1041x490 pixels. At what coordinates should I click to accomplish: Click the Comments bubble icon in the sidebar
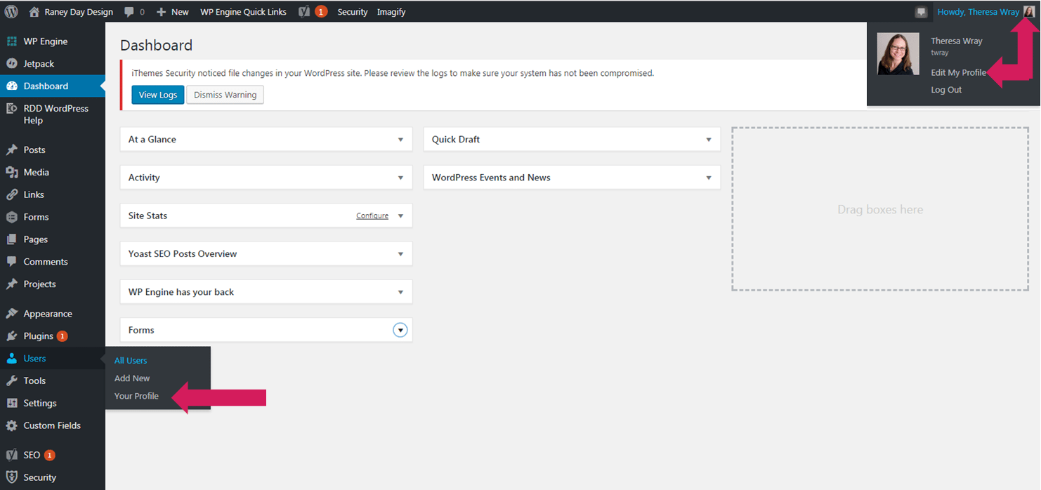11,261
